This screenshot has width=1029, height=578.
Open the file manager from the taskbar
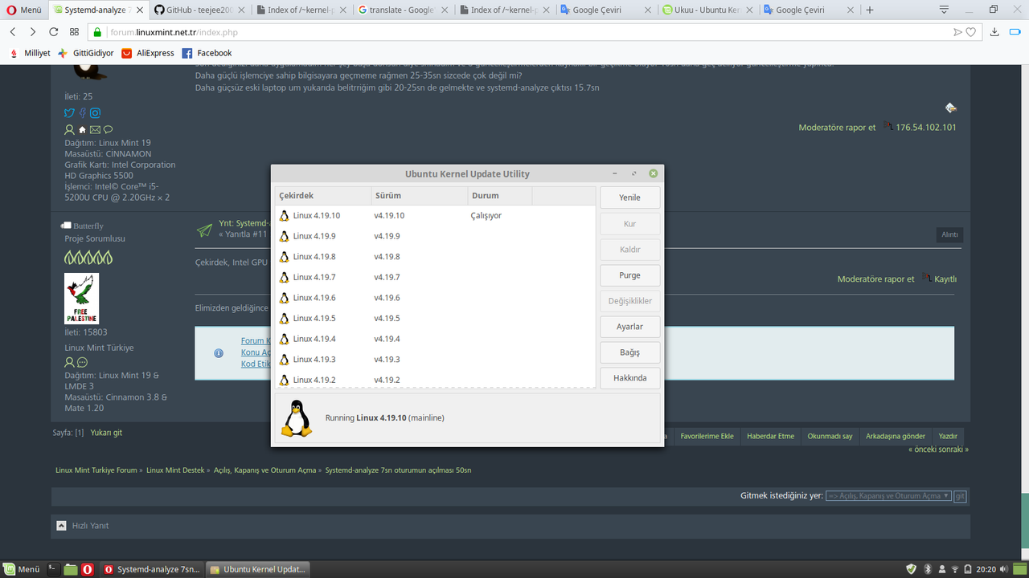coord(71,569)
